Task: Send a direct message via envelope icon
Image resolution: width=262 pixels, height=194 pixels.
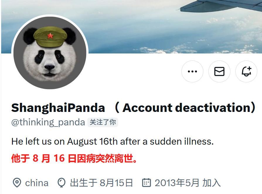Action: 219,72
